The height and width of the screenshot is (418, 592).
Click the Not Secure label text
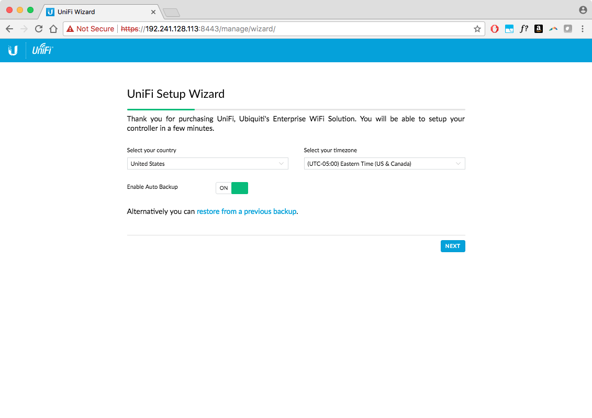coord(95,29)
